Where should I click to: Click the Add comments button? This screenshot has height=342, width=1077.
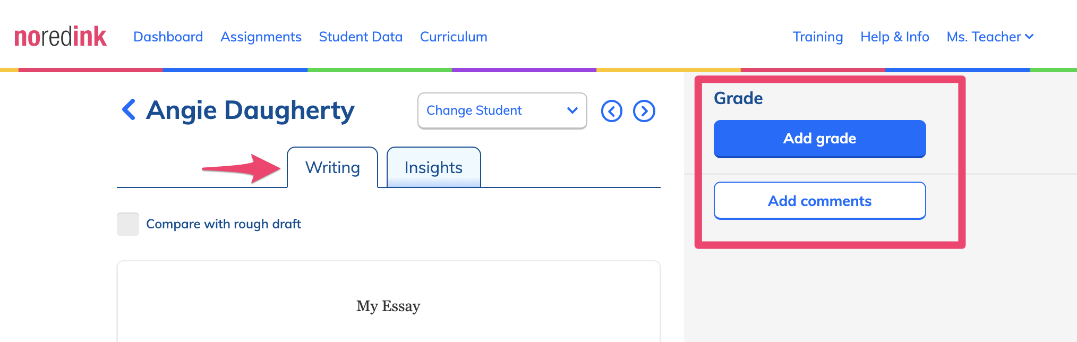[x=819, y=201]
